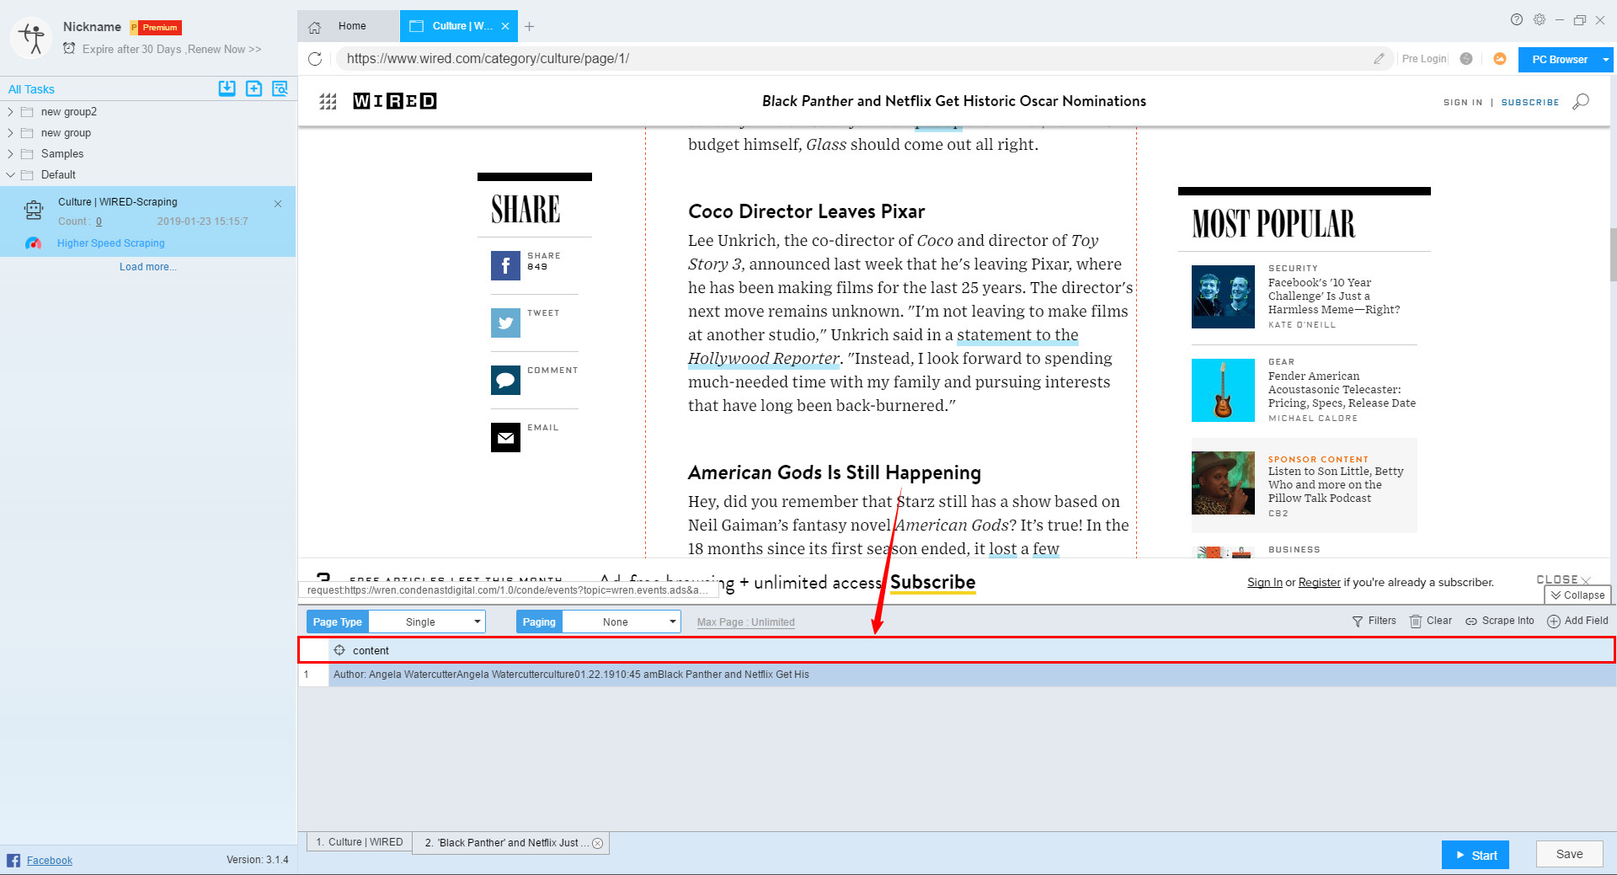
Task: Click the Higher Speed Scraping gauge icon
Action: point(33,243)
